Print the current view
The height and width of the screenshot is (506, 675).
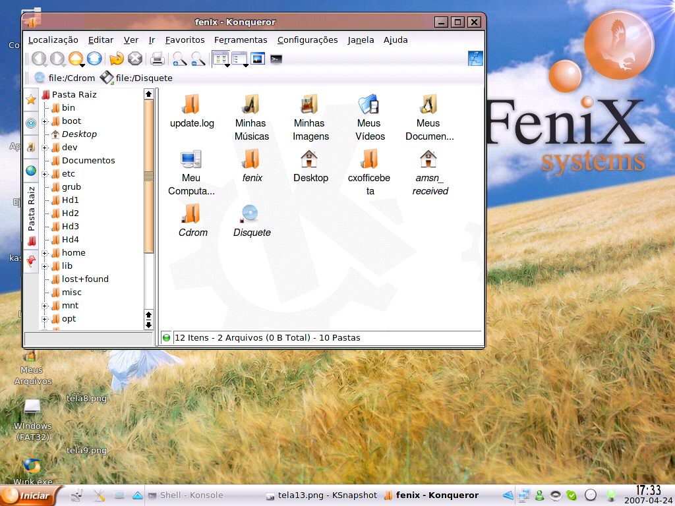(x=157, y=59)
